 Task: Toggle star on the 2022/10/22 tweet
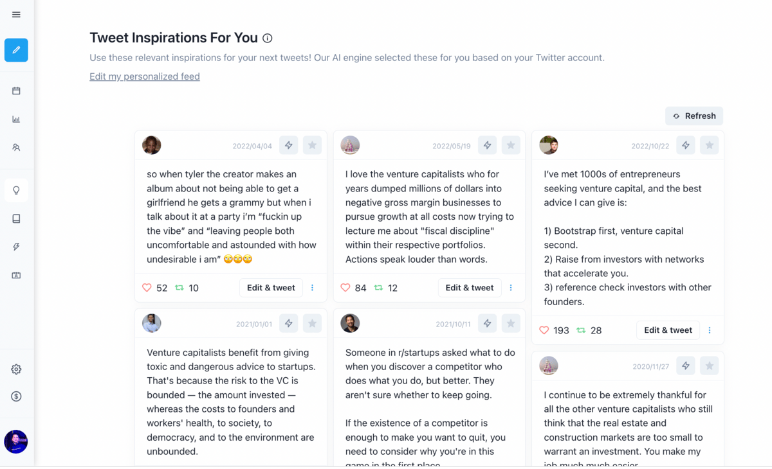tap(710, 145)
